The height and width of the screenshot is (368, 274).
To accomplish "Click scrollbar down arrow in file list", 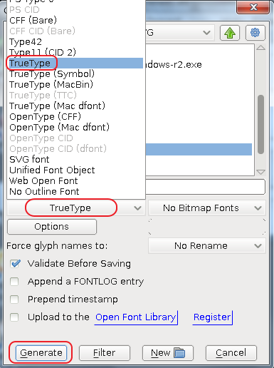I will pos(260,172).
